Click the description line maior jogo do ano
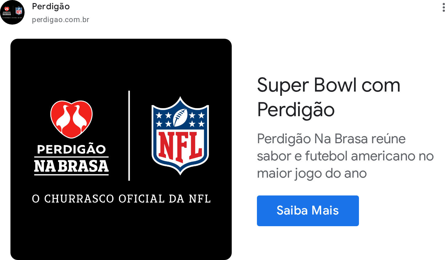 click(312, 174)
